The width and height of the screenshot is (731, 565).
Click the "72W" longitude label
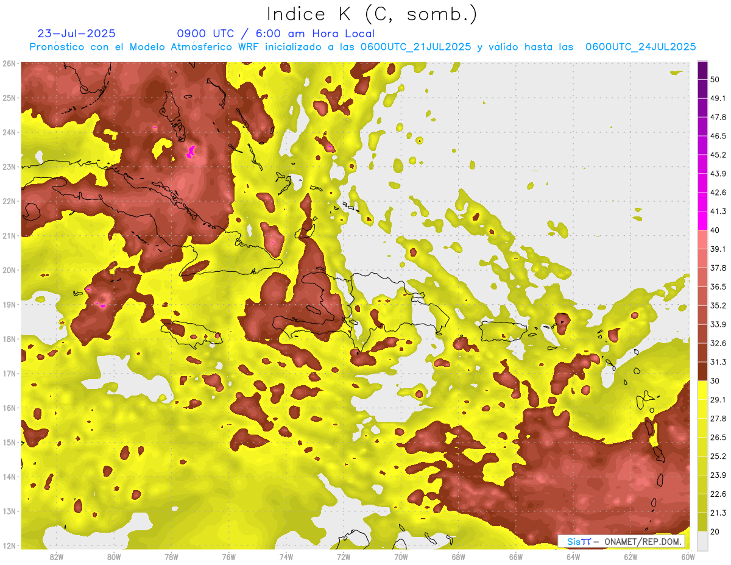(x=344, y=557)
